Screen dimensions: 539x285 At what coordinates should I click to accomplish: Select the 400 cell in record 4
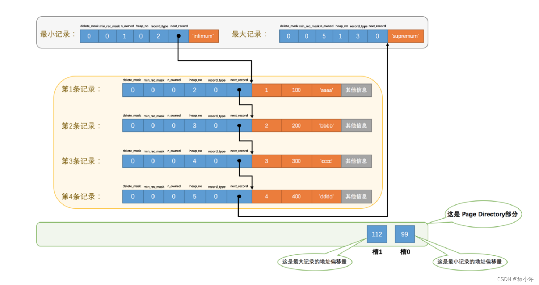pos(296,196)
